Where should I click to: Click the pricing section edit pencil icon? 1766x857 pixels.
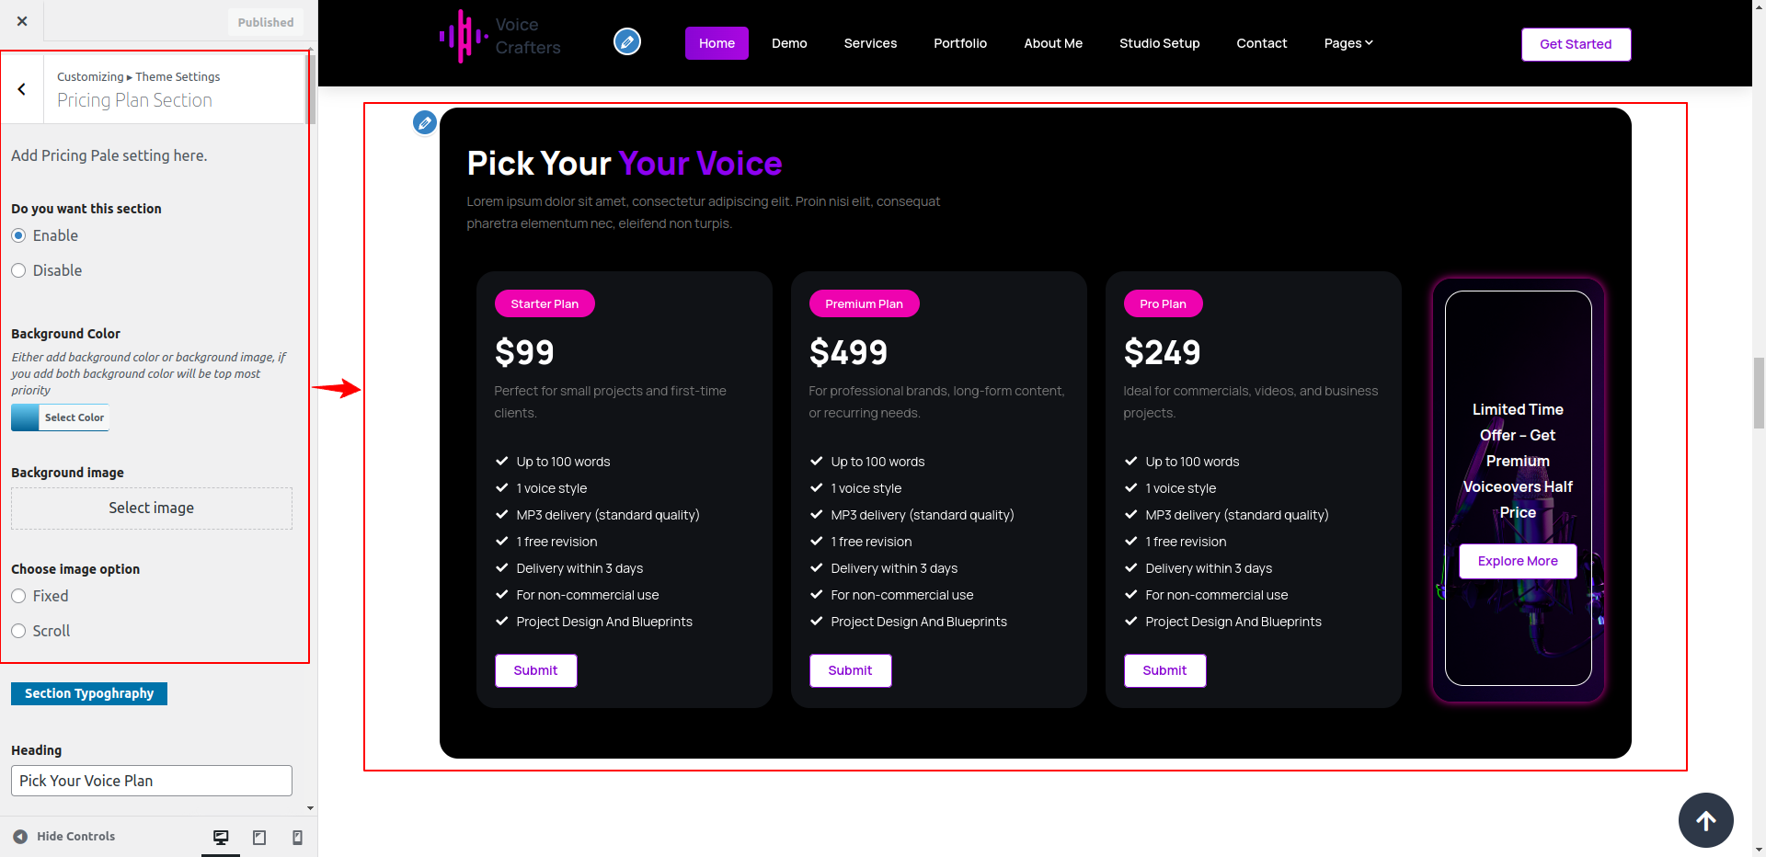[x=424, y=122]
